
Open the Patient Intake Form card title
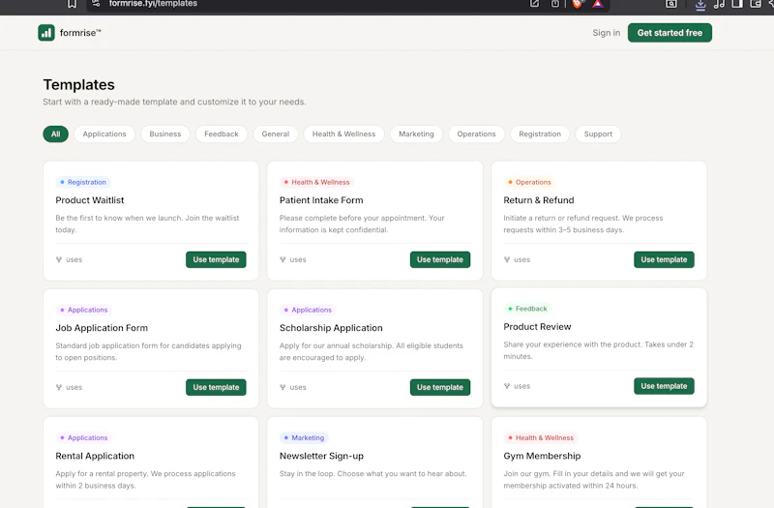321,200
